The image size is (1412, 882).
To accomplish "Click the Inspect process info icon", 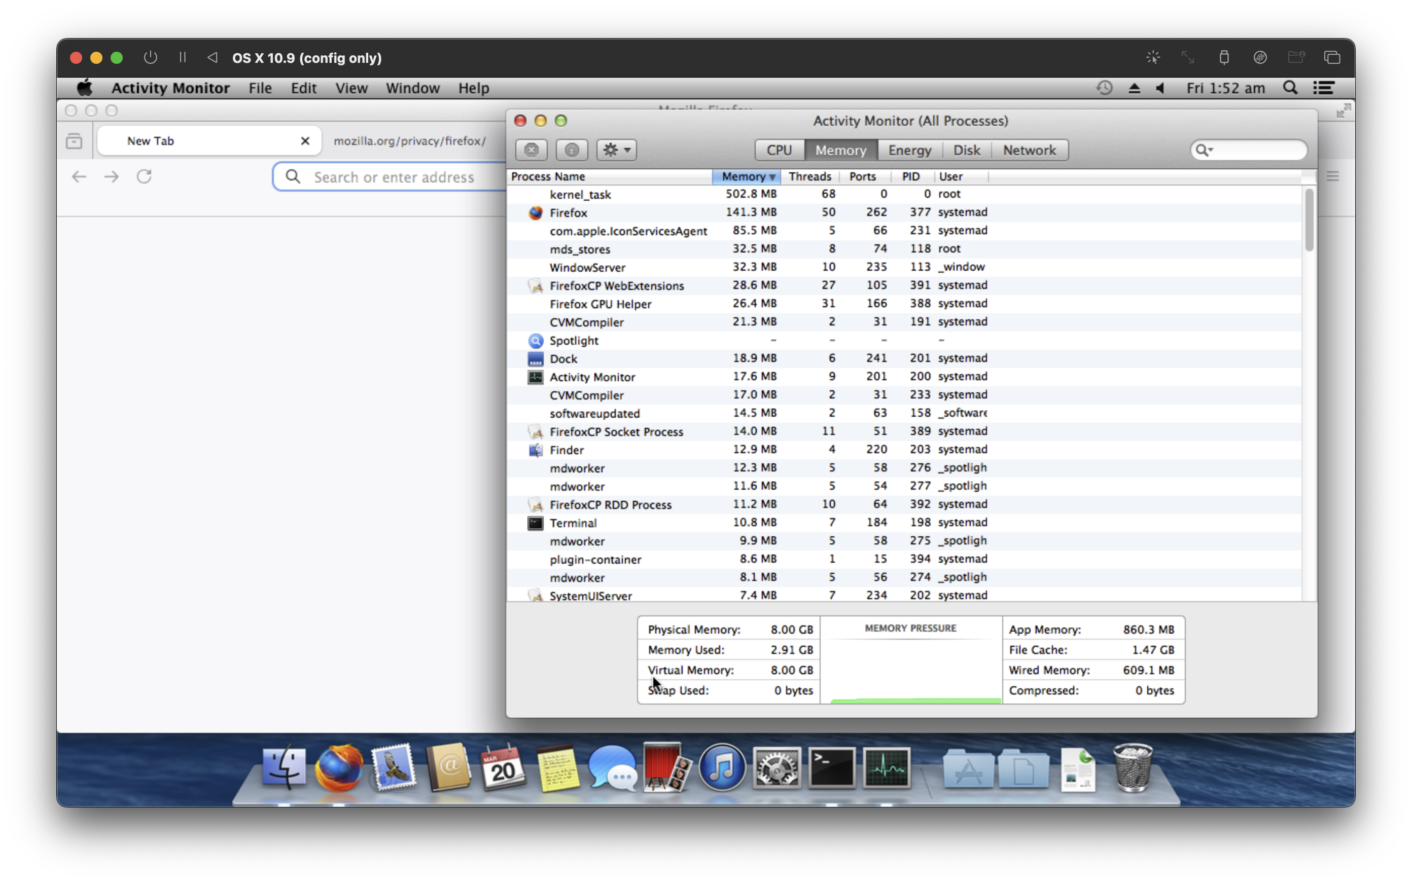I will point(571,150).
